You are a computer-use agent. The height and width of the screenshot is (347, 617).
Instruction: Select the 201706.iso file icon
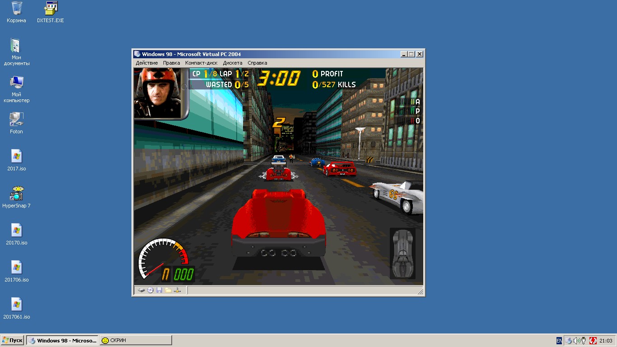pyautogui.click(x=16, y=272)
